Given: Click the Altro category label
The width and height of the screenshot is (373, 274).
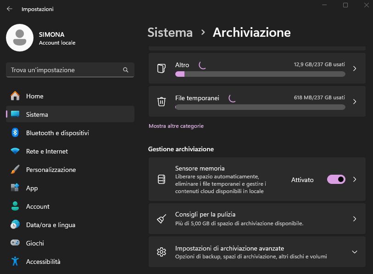Looking at the screenshot, I should point(182,65).
